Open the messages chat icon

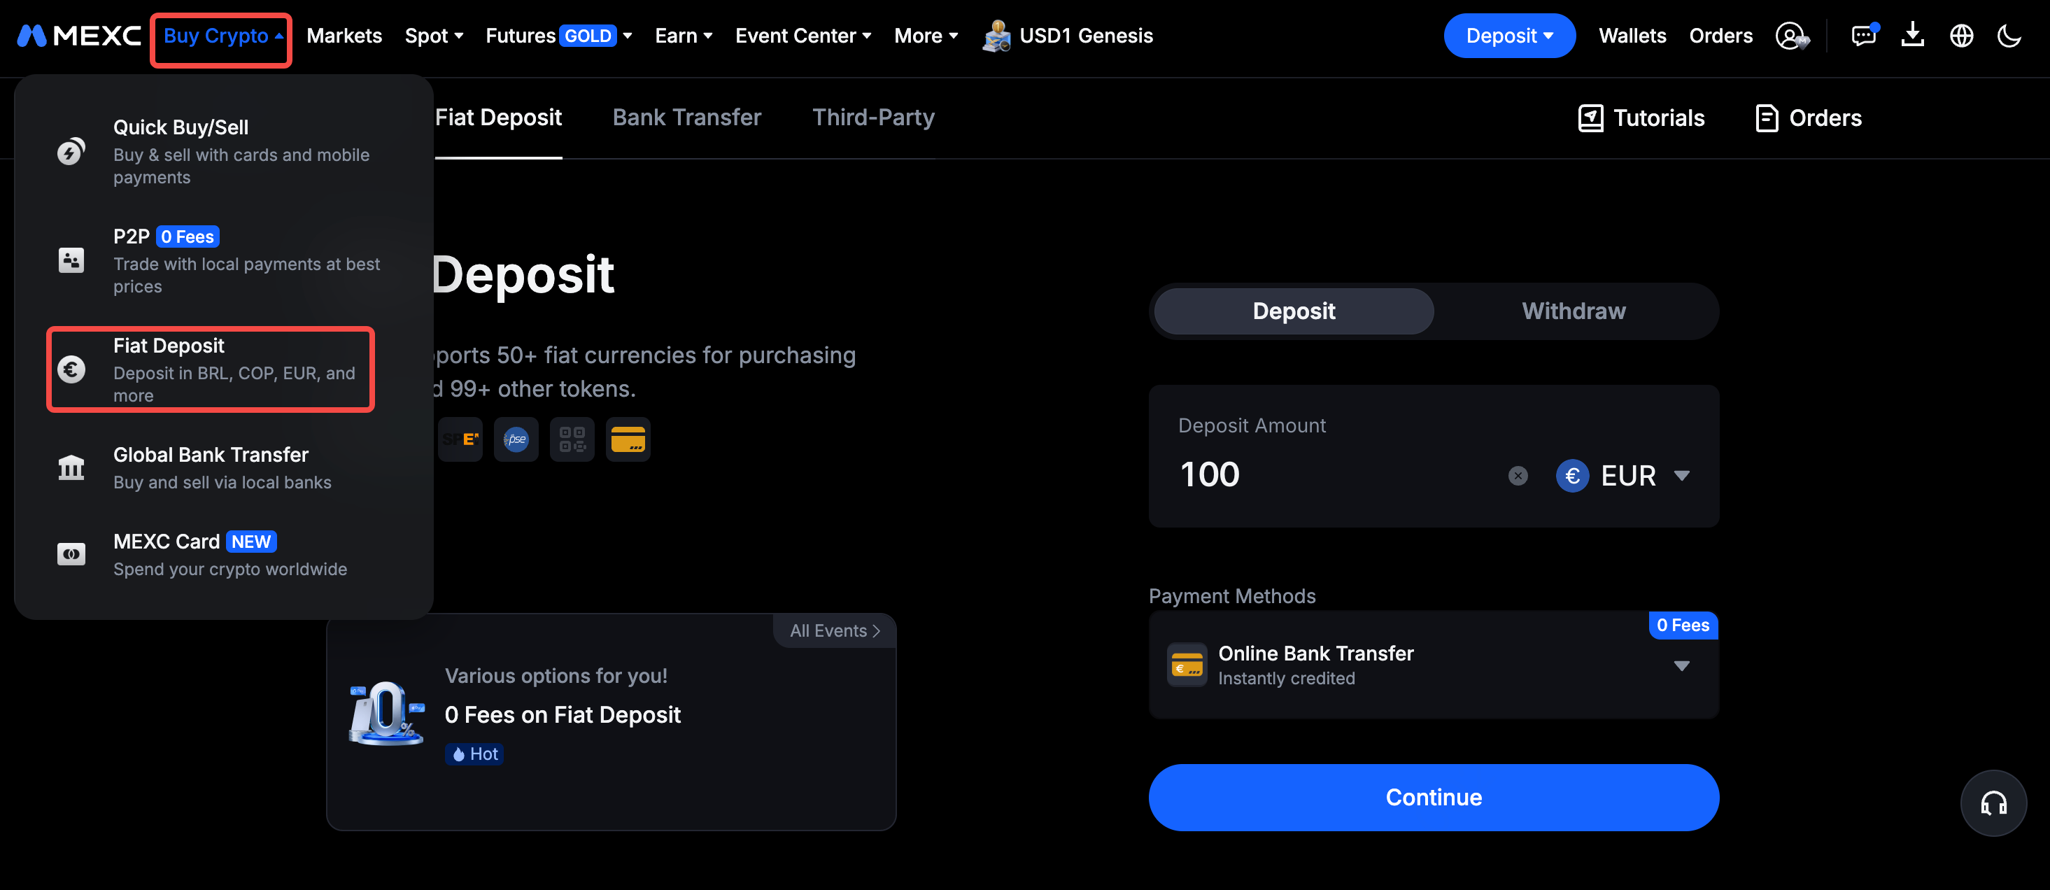[x=1864, y=36]
